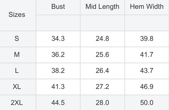The image size is (169, 110).
Task: Click mid length value 24.8
Action: tap(103, 38)
